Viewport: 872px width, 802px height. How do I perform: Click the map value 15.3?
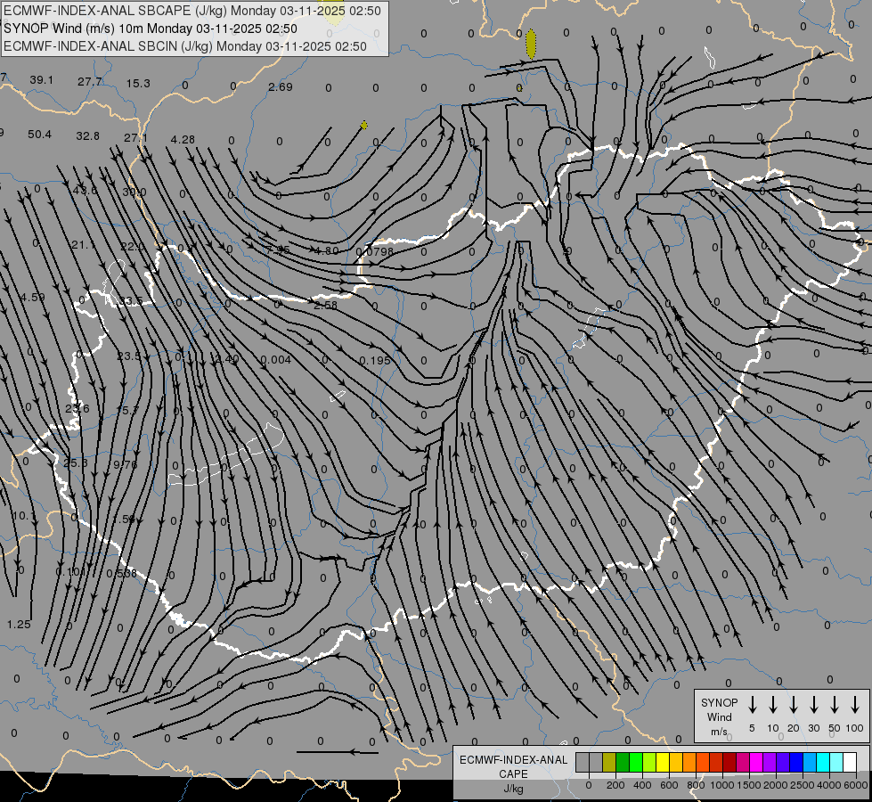138,84
